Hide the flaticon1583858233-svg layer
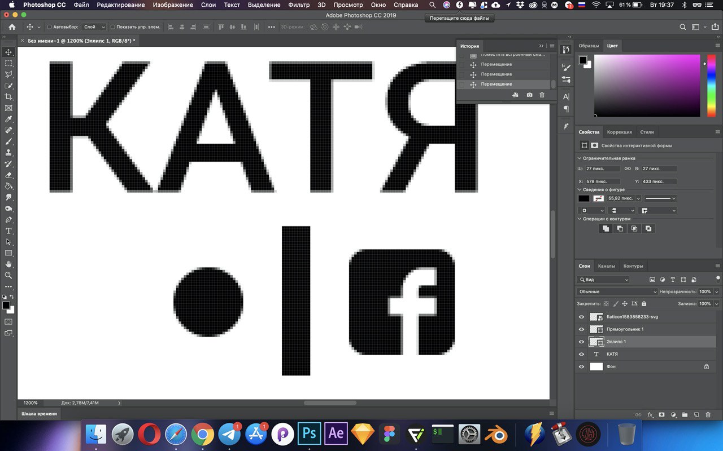 tap(581, 317)
